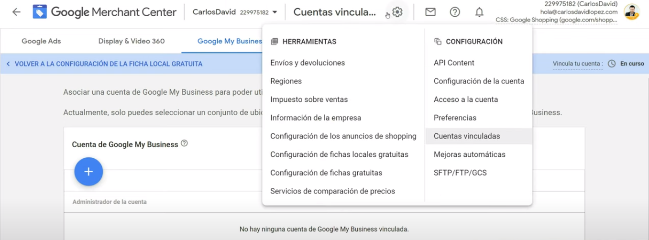Click the blue plus add account button
Image resolution: width=649 pixels, height=240 pixels.
(x=88, y=171)
